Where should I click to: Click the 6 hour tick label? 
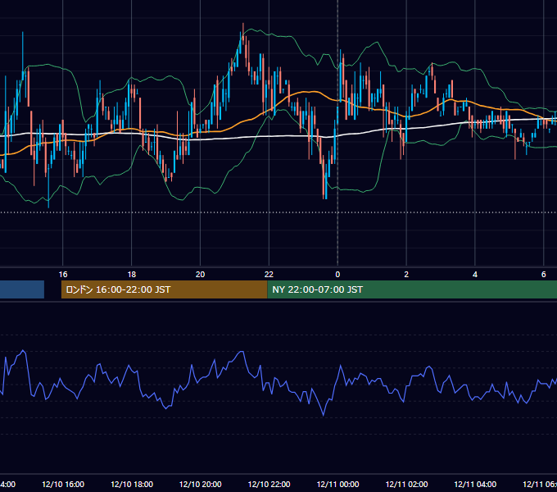pyautogui.click(x=544, y=275)
